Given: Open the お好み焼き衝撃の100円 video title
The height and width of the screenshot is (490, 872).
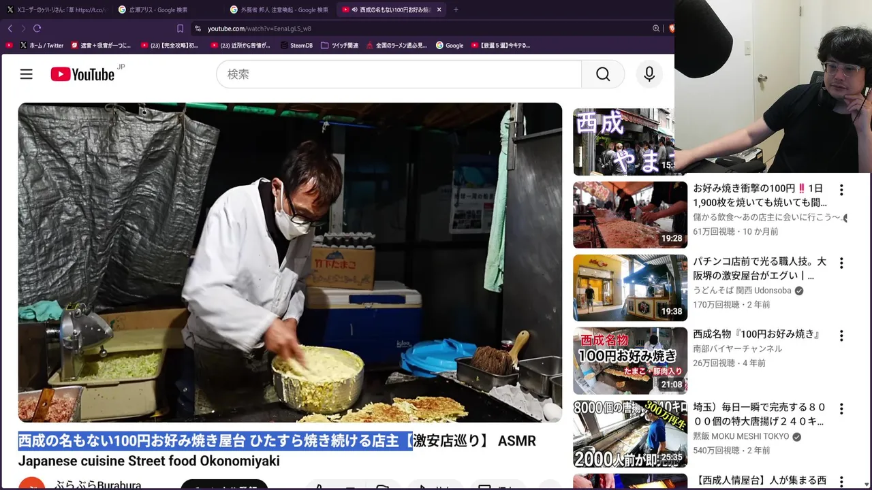Looking at the screenshot, I should point(760,195).
